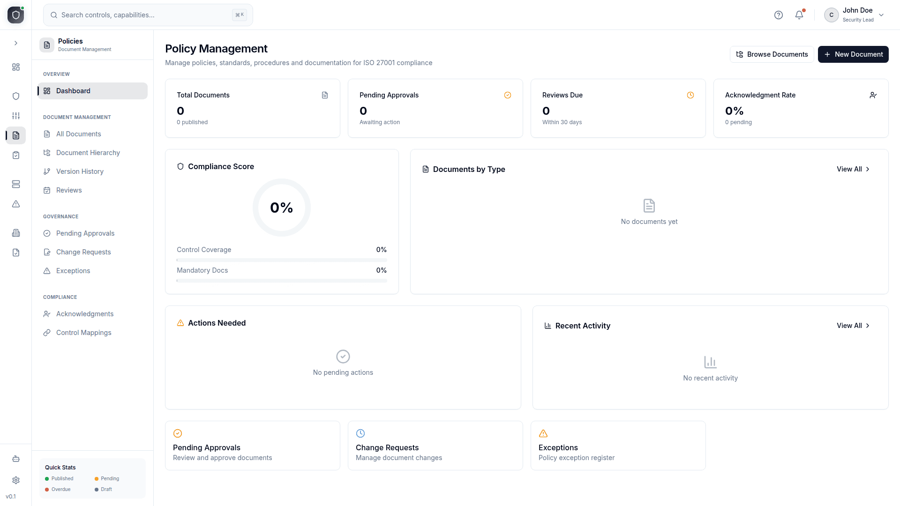The width and height of the screenshot is (900, 506).
Task: Open the dashboard grid icon in sidebar rail
Action: pyautogui.click(x=15, y=67)
